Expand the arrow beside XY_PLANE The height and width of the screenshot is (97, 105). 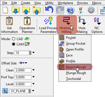click(x=33, y=91)
